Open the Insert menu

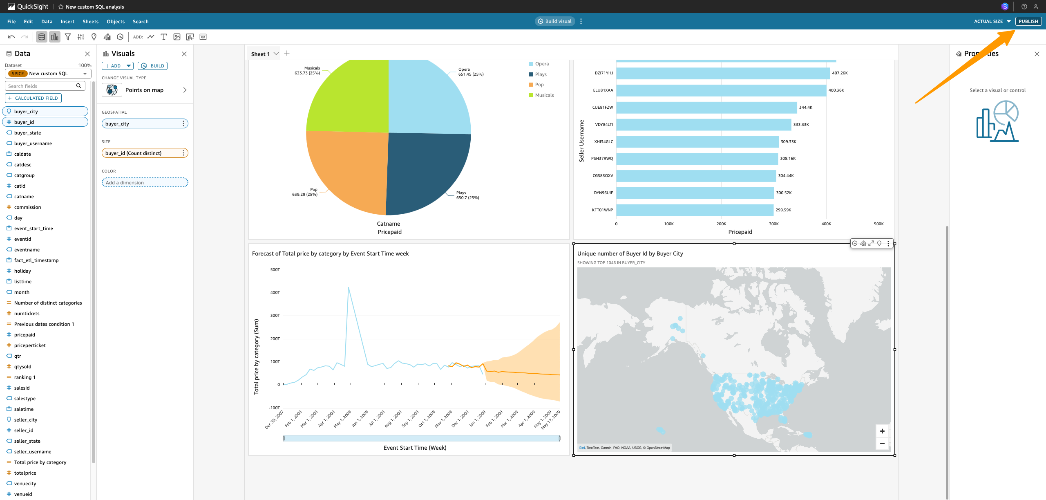pyautogui.click(x=67, y=22)
